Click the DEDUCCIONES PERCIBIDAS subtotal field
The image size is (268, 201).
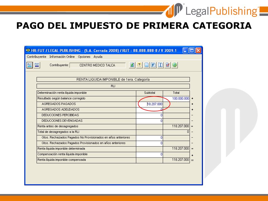point(149,115)
